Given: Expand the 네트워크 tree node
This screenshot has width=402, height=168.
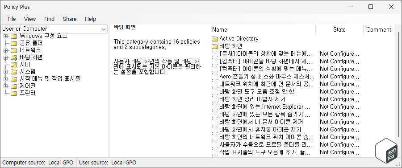Looking at the screenshot, I should pos(5,50).
